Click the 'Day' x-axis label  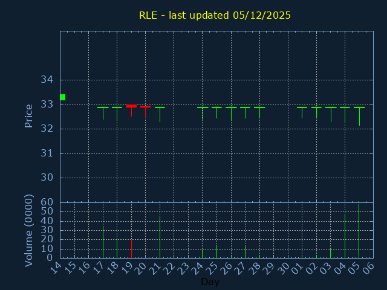click(210, 282)
